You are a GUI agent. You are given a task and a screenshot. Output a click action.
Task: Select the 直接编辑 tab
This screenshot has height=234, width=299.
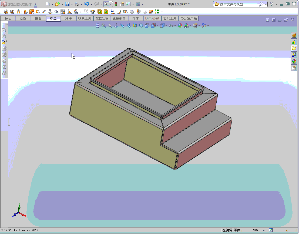tap(119, 18)
